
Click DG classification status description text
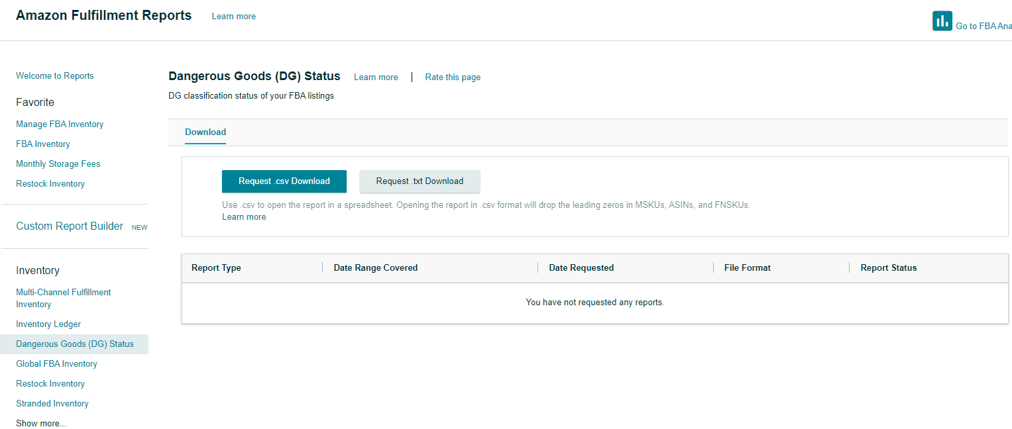[251, 95]
